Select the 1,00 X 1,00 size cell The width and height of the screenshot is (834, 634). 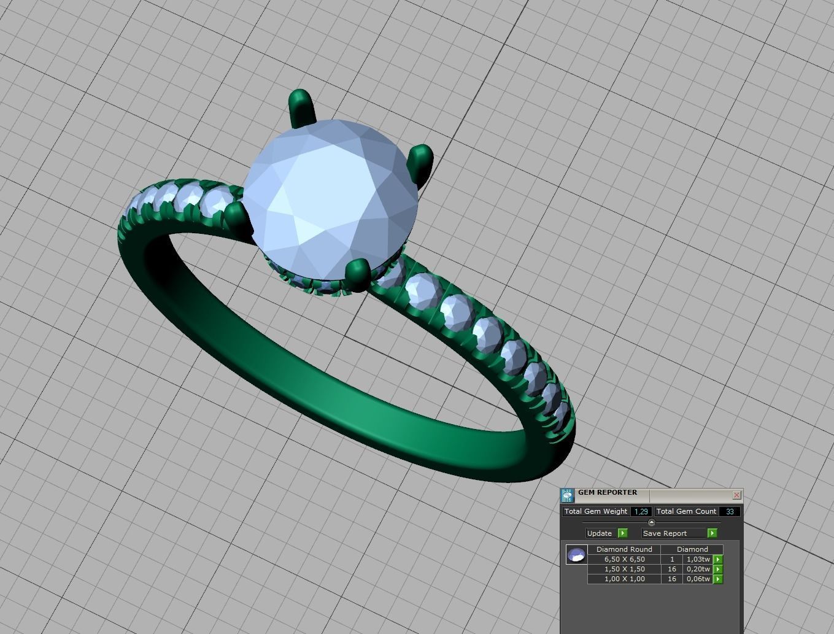(x=625, y=579)
